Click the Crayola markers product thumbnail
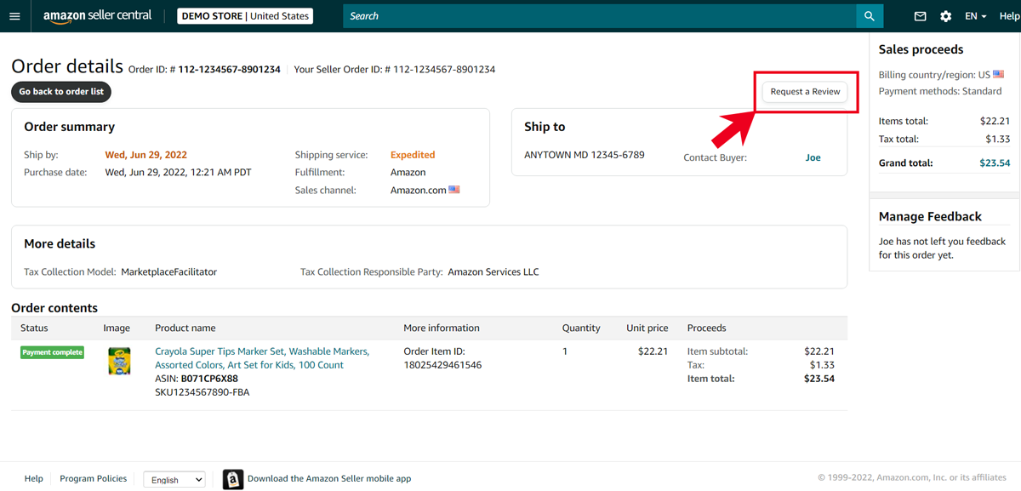Image resolution: width=1021 pixels, height=491 pixels. point(119,361)
